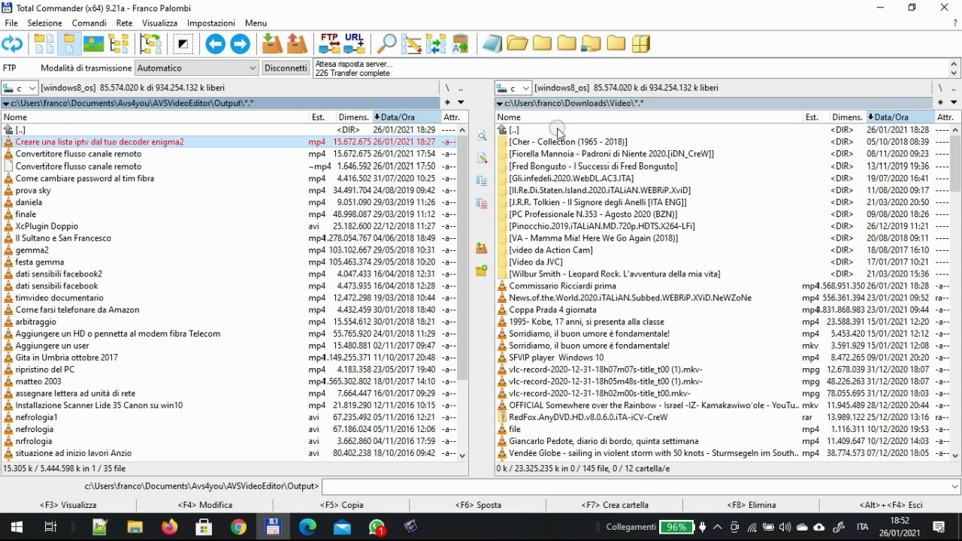Open the left panel drive dropdown

point(20,88)
